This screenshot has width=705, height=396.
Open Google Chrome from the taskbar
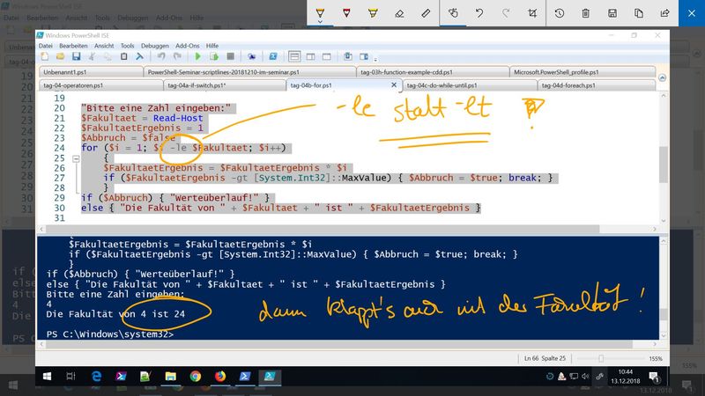coord(195,377)
